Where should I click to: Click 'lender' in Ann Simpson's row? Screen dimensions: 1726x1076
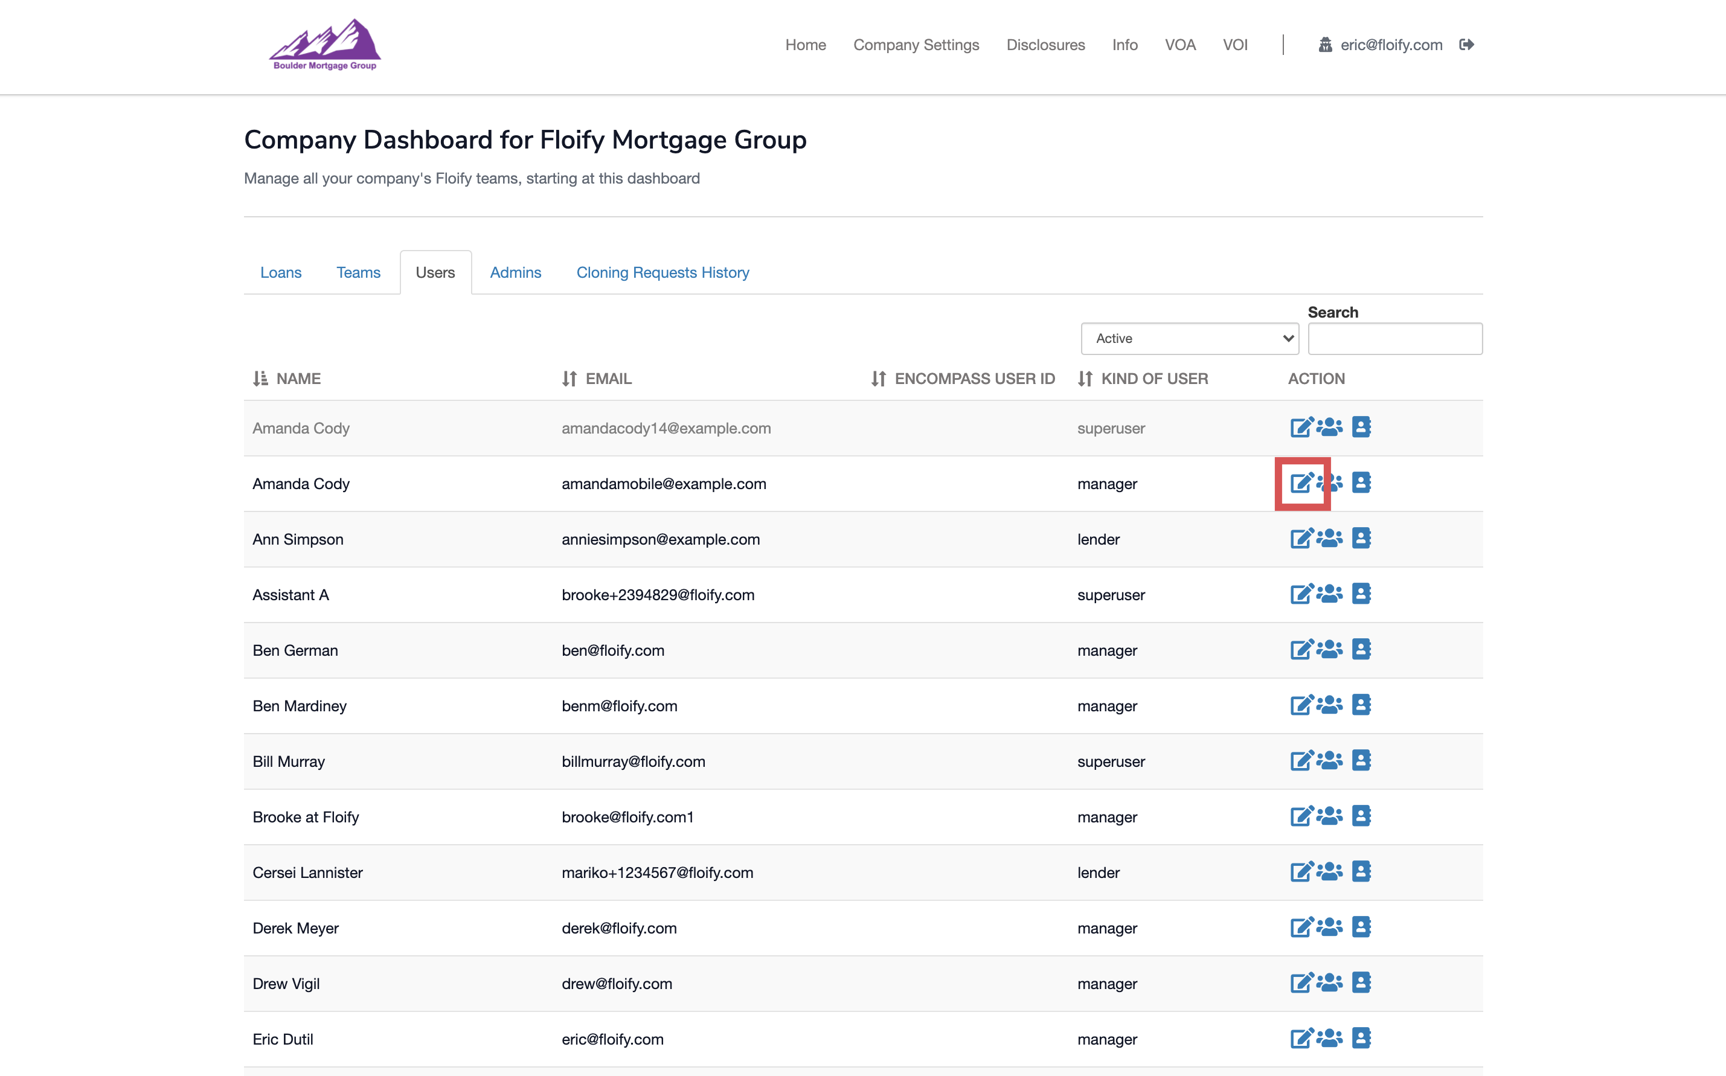pyautogui.click(x=1099, y=539)
